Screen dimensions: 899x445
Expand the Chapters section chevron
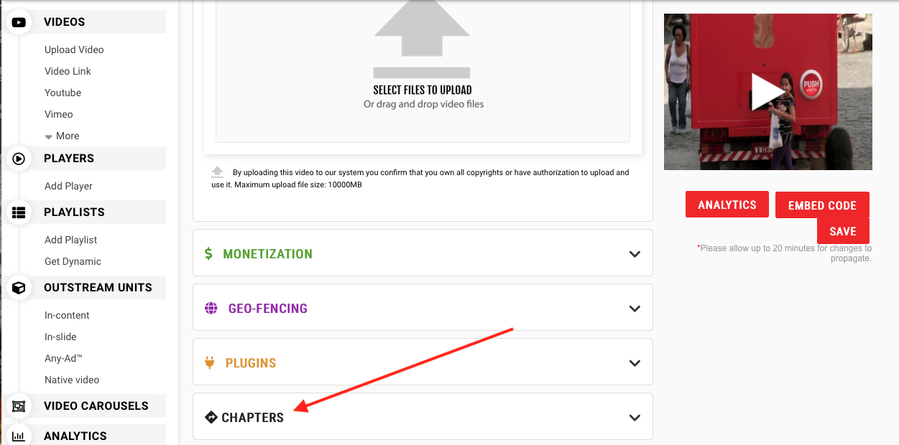pos(635,418)
